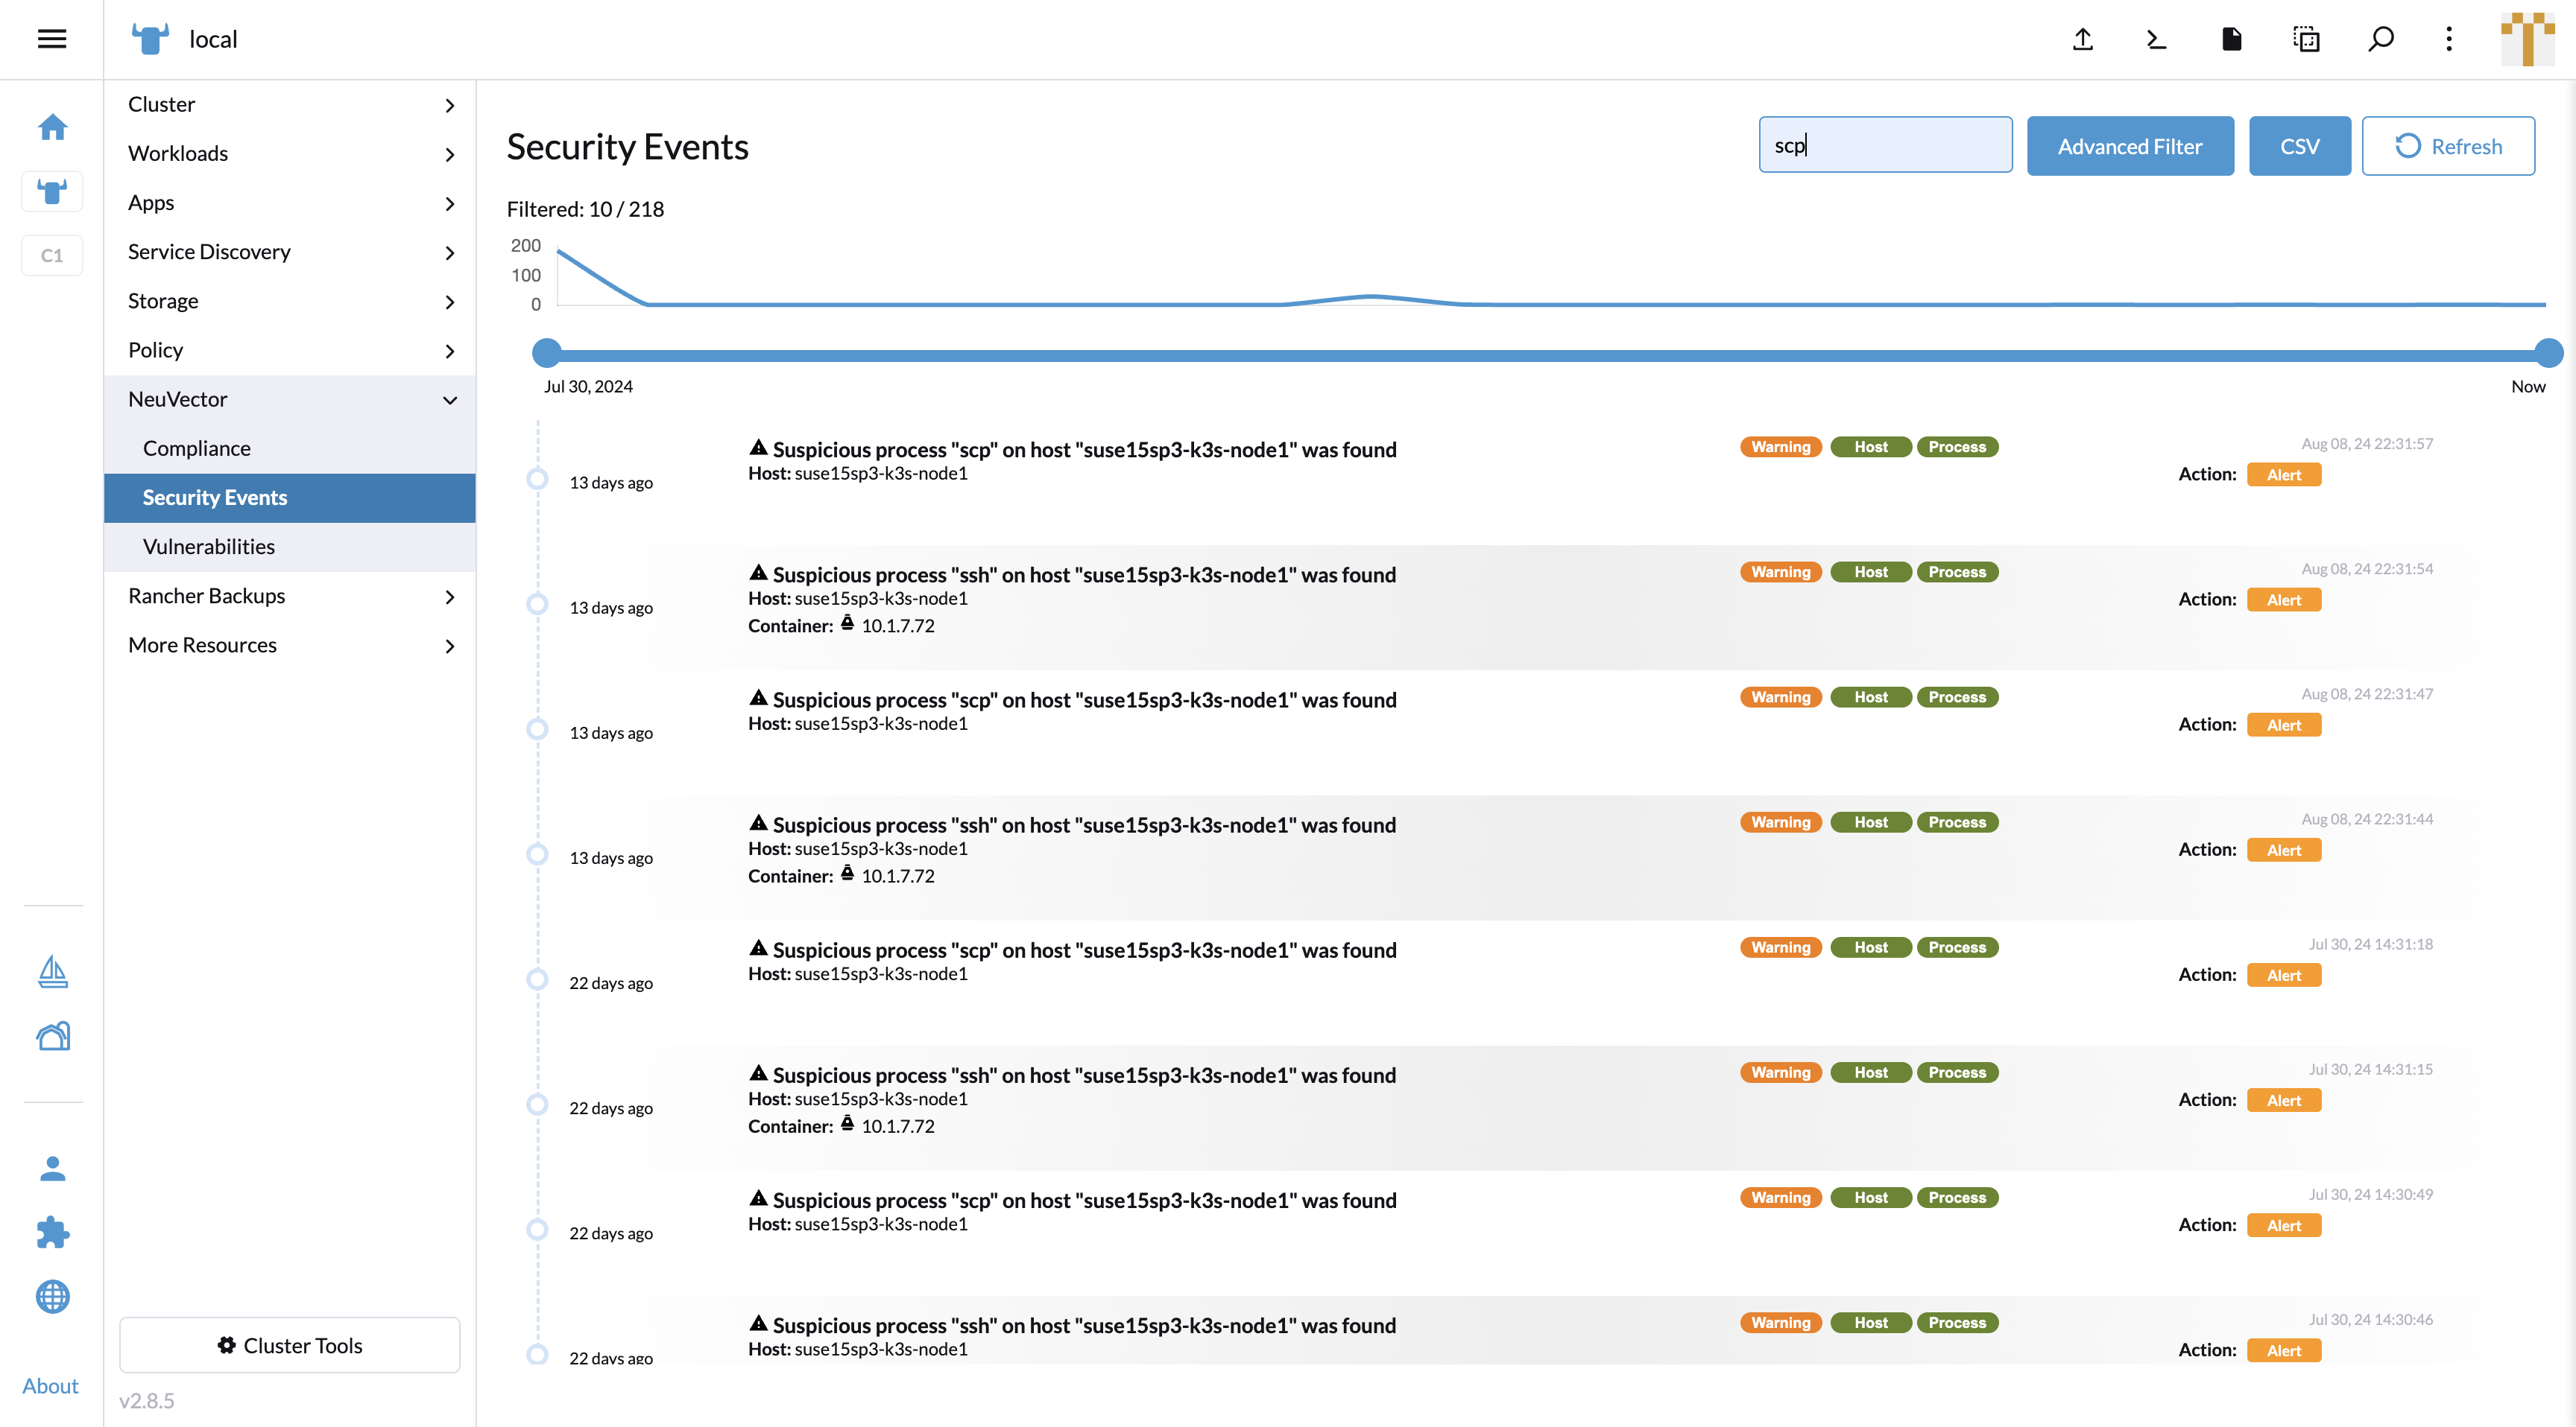The image size is (2576, 1427).
Task: Open the Compliance page
Action: (x=197, y=448)
